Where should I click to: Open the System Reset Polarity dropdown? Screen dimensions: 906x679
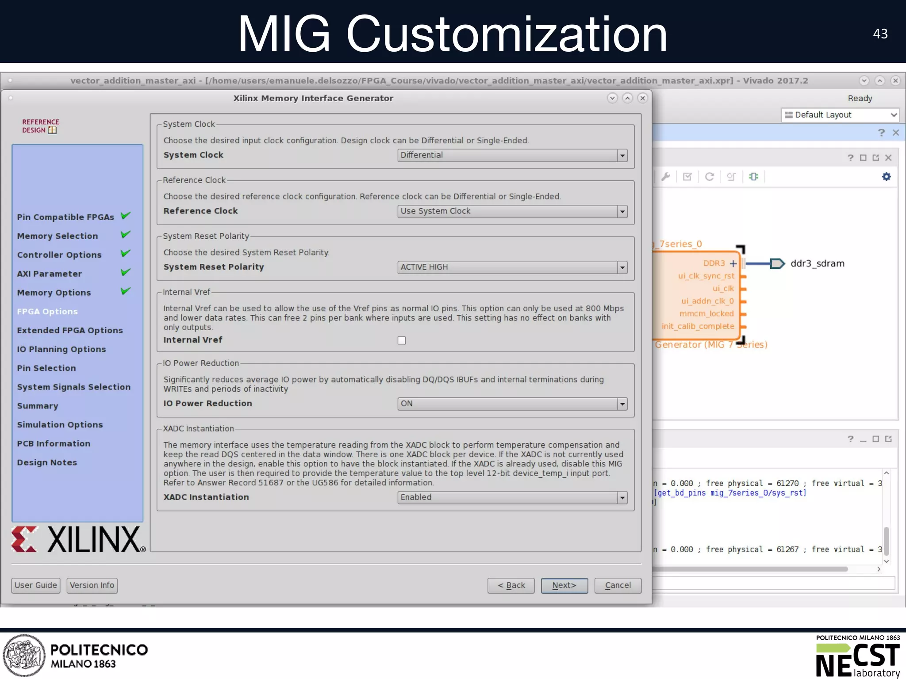point(512,267)
